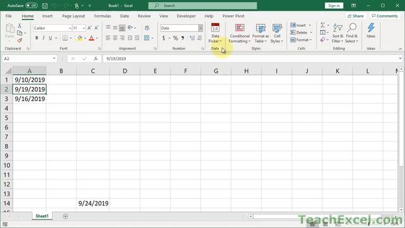Click the Copy icon
This screenshot has height=228, width=405.
20,33
